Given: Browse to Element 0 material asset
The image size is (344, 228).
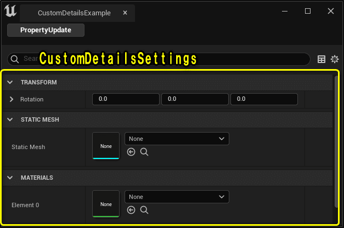Looking at the screenshot, I should [x=144, y=210].
